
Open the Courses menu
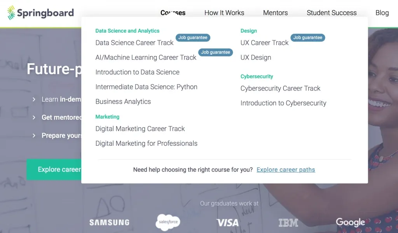pos(173,13)
